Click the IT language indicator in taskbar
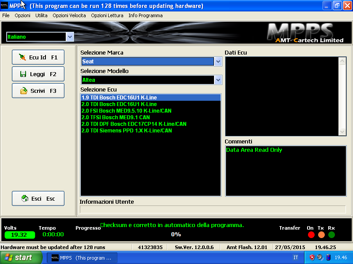The width and height of the screenshot is (353, 264). 296,257
